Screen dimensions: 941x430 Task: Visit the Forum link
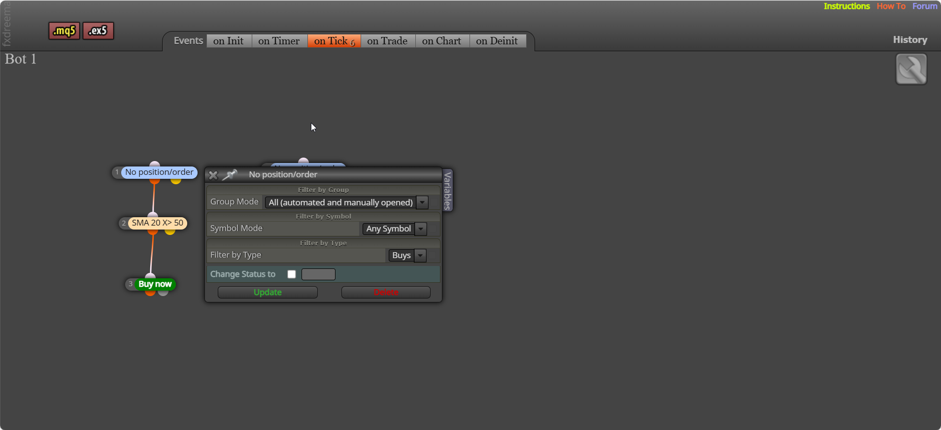click(x=925, y=6)
